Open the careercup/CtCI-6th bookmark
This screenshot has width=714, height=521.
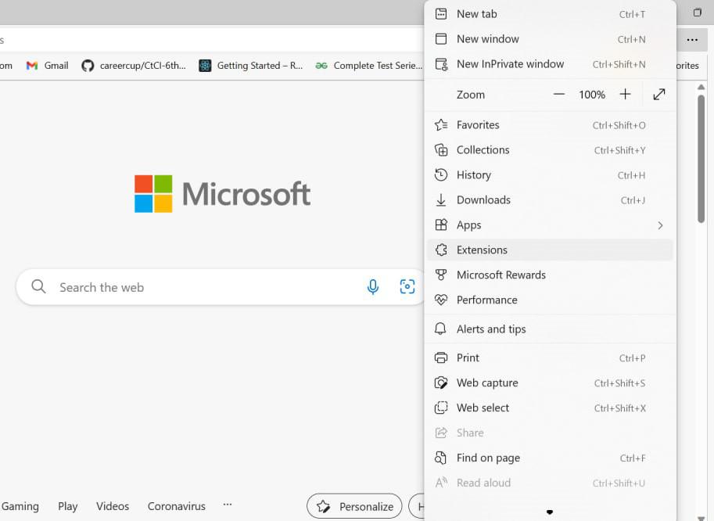[134, 66]
